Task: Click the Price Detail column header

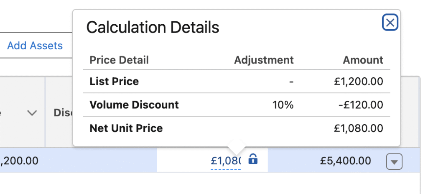Action: (119, 60)
